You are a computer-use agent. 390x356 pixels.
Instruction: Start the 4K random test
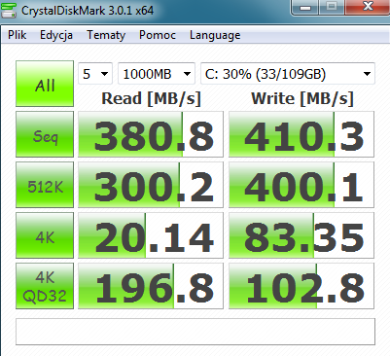click(45, 235)
